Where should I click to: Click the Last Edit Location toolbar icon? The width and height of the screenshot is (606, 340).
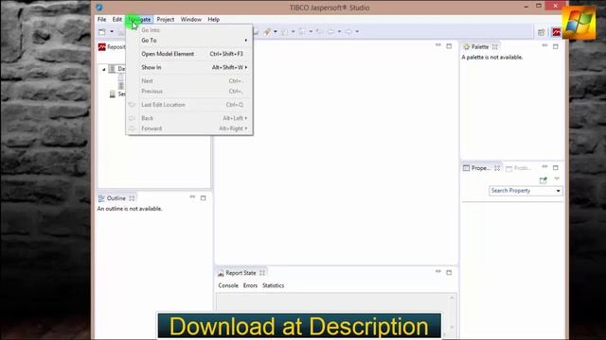[320, 32]
